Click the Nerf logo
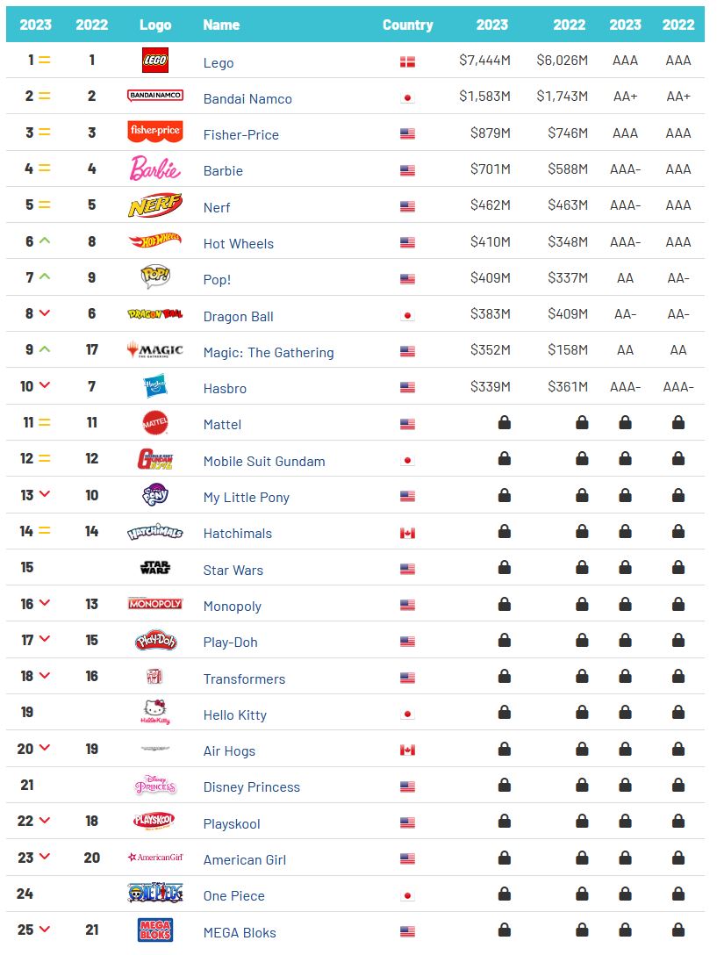The width and height of the screenshot is (717, 955). [155, 205]
